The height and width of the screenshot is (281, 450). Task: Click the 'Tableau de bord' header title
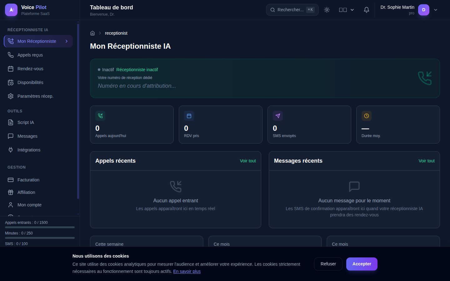tap(112, 7)
